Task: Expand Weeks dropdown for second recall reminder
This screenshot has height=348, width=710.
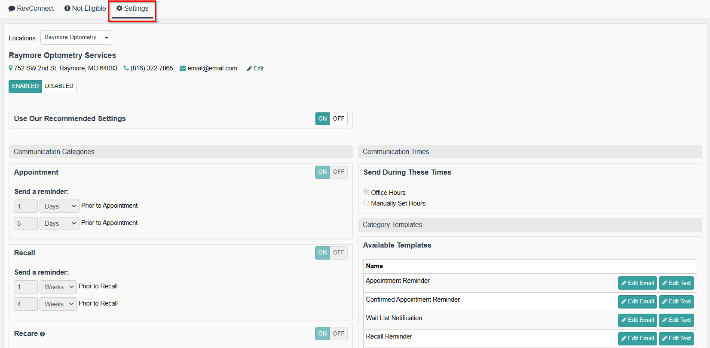Action: pyautogui.click(x=58, y=304)
